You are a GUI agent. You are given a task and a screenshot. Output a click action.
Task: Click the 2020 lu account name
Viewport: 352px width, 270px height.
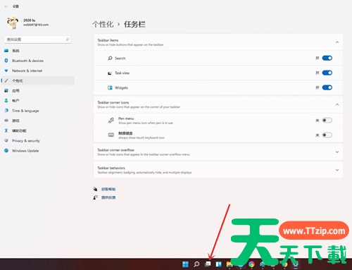click(x=30, y=20)
